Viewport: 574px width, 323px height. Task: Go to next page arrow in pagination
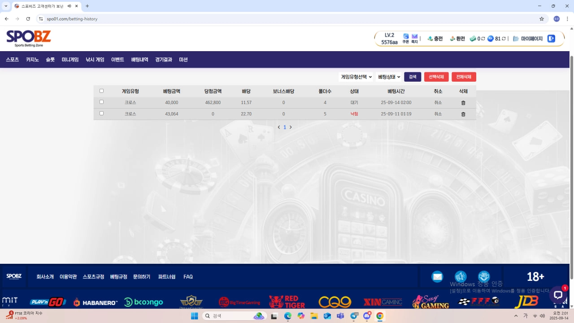tap(291, 127)
